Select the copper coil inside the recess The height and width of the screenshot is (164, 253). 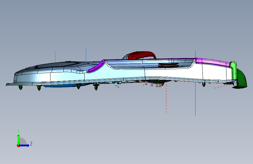click(169, 65)
